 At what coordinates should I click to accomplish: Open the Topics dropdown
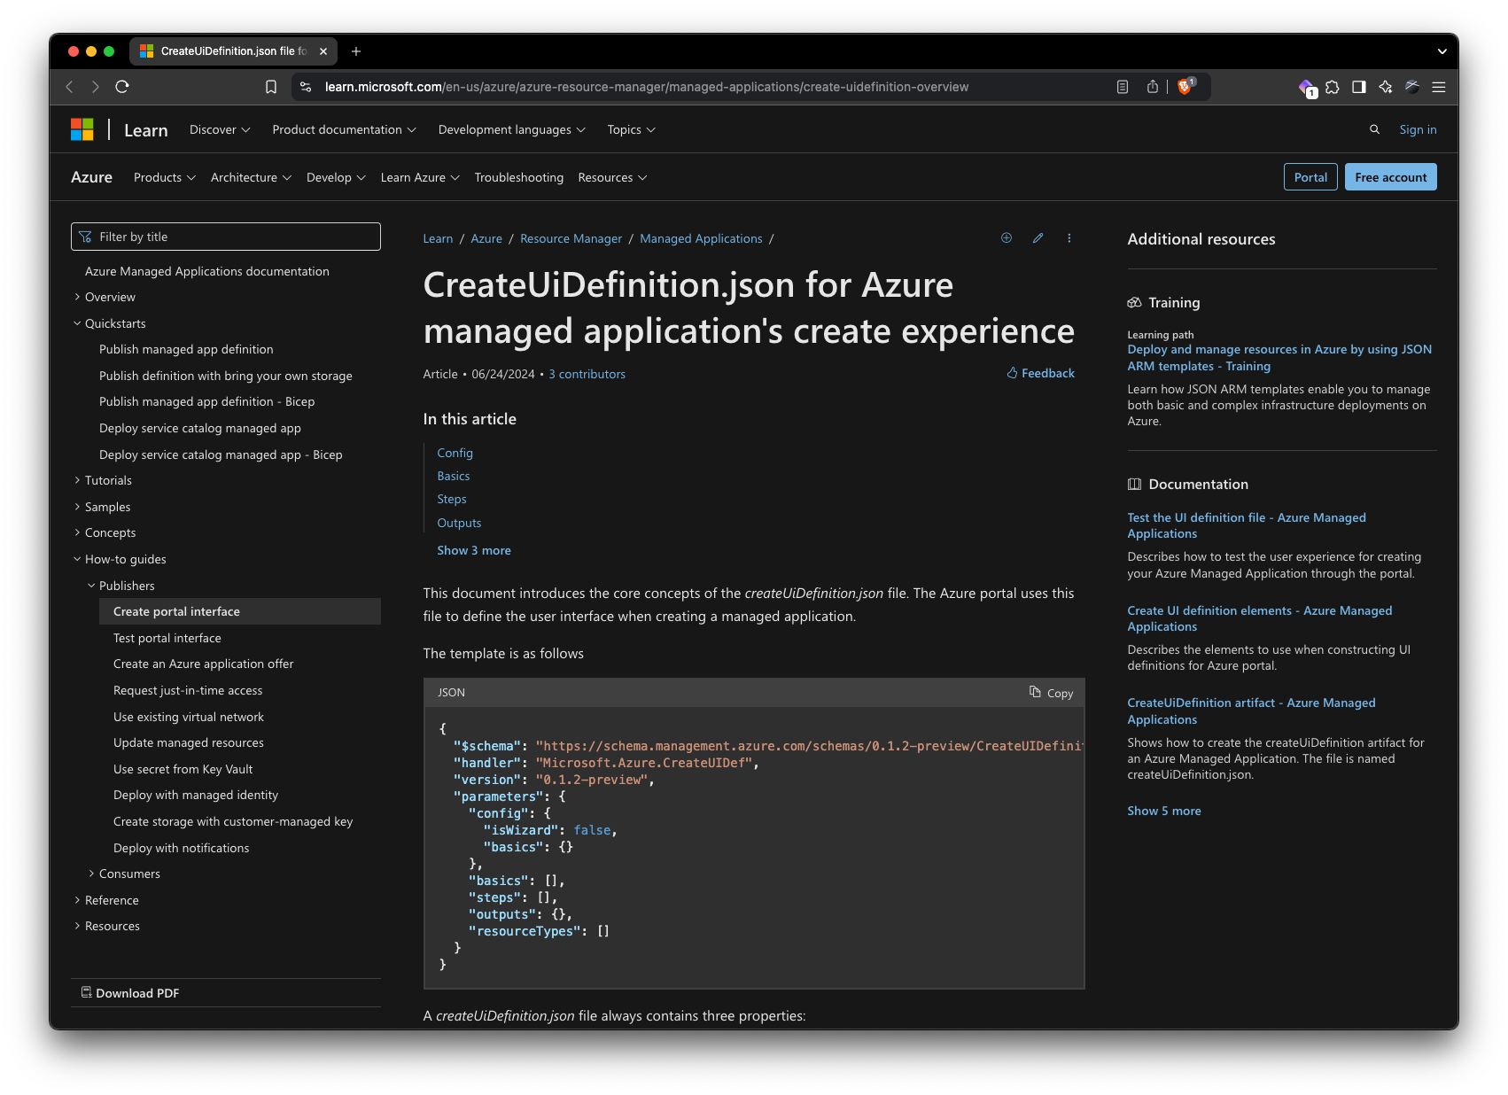pos(631,129)
